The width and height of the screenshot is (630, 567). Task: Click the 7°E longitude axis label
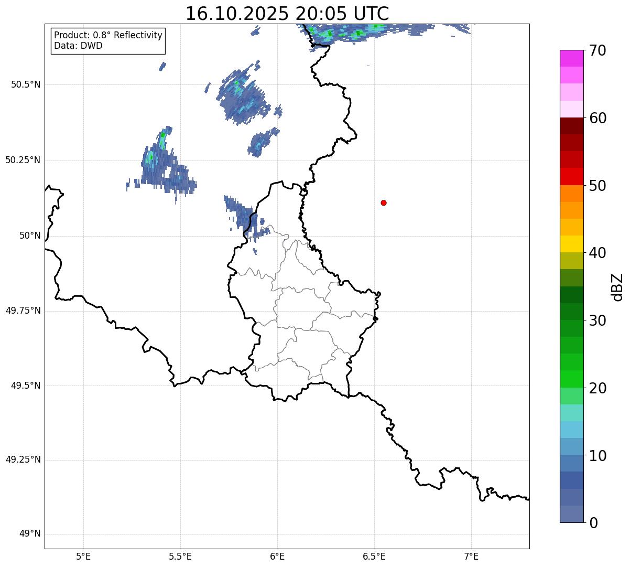(471, 556)
